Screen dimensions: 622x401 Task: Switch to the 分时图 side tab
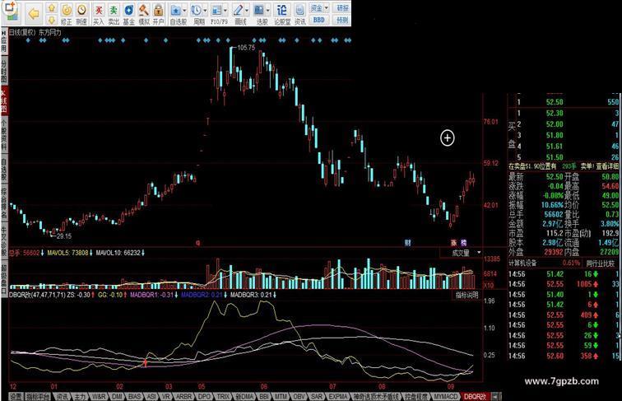4,72
